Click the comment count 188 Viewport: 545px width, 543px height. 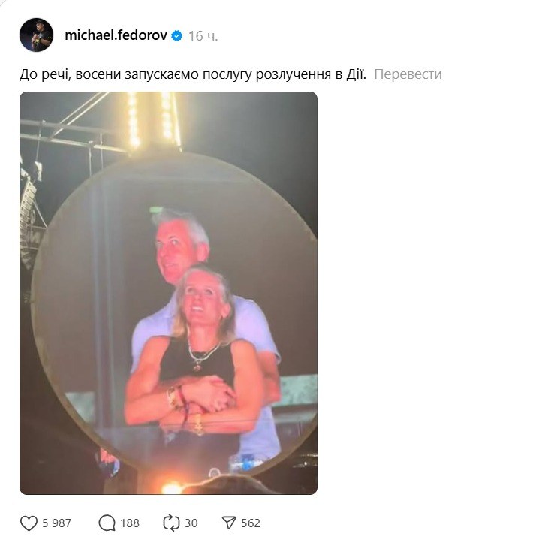[x=130, y=523]
